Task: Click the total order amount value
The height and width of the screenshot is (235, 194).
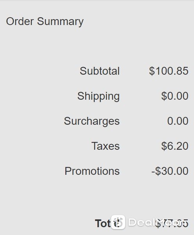Action: (172, 223)
